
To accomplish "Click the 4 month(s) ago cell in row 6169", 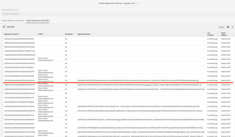I will [212, 43].
